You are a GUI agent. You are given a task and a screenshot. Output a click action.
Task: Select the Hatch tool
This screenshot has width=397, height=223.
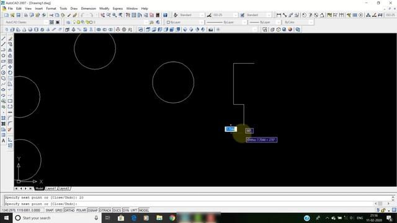coord(3,118)
